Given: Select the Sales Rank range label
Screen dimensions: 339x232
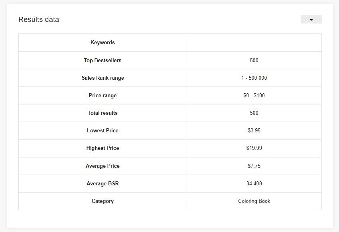Looking at the screenshot, I should point(102,78).
